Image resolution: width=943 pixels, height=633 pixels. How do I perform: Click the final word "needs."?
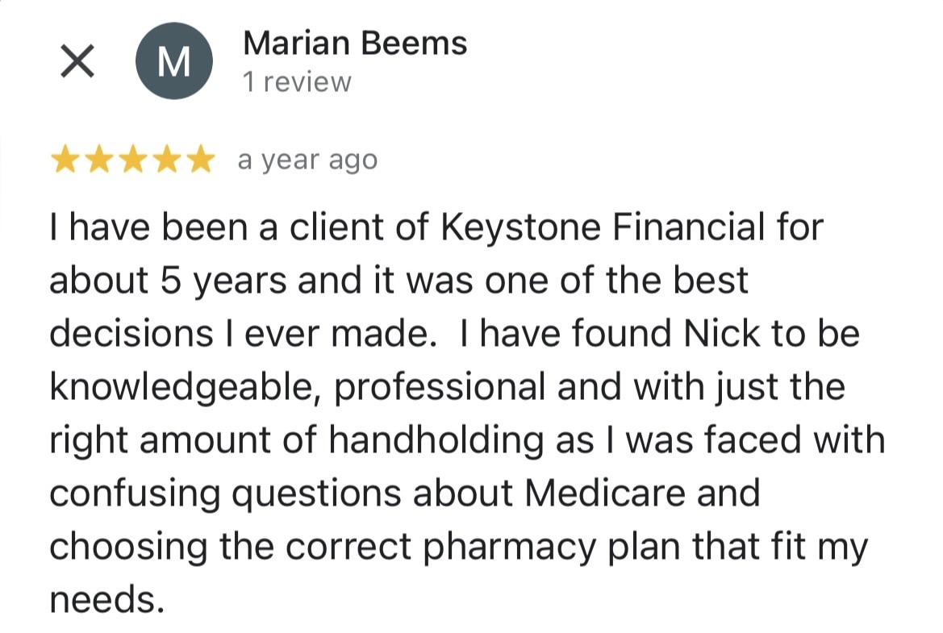point(102,598)
